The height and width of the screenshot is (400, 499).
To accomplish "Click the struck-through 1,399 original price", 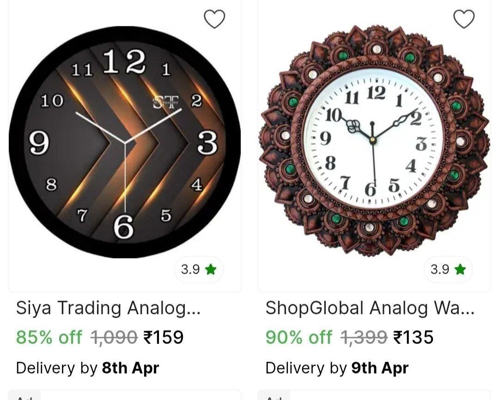I will [x=364, y=337].
